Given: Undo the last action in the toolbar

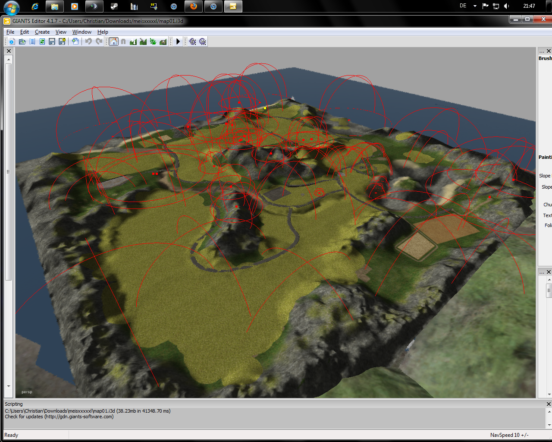Looking at the screenshot, I should (88, 41).
